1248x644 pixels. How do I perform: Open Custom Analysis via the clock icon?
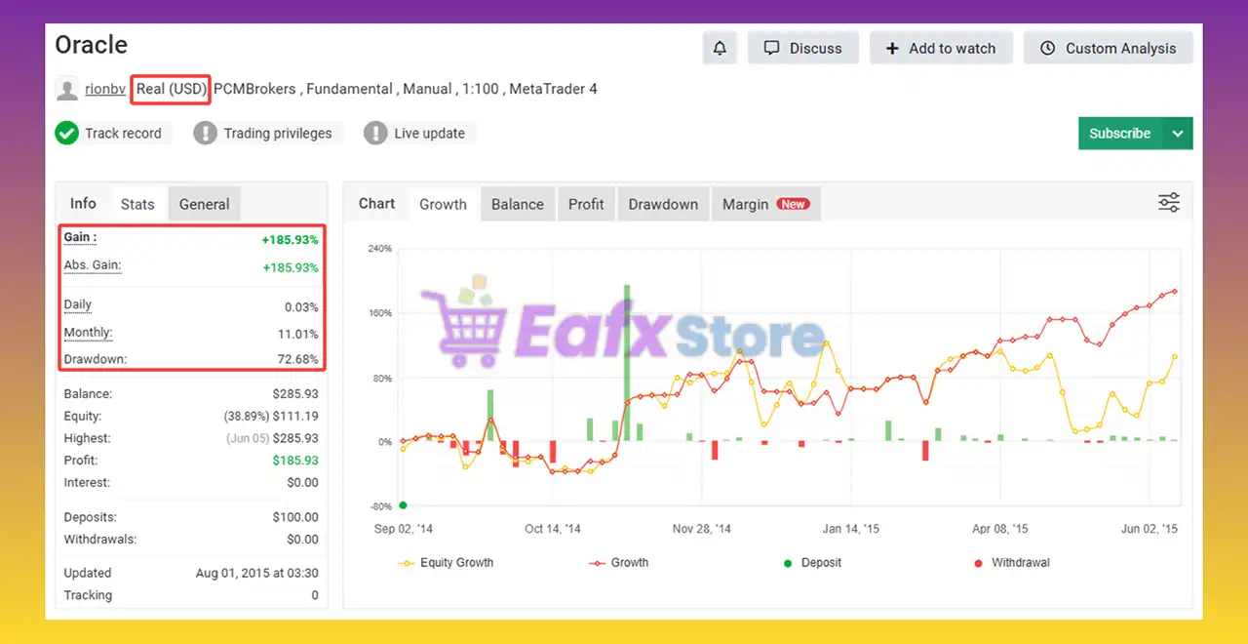pos(1047,48)
